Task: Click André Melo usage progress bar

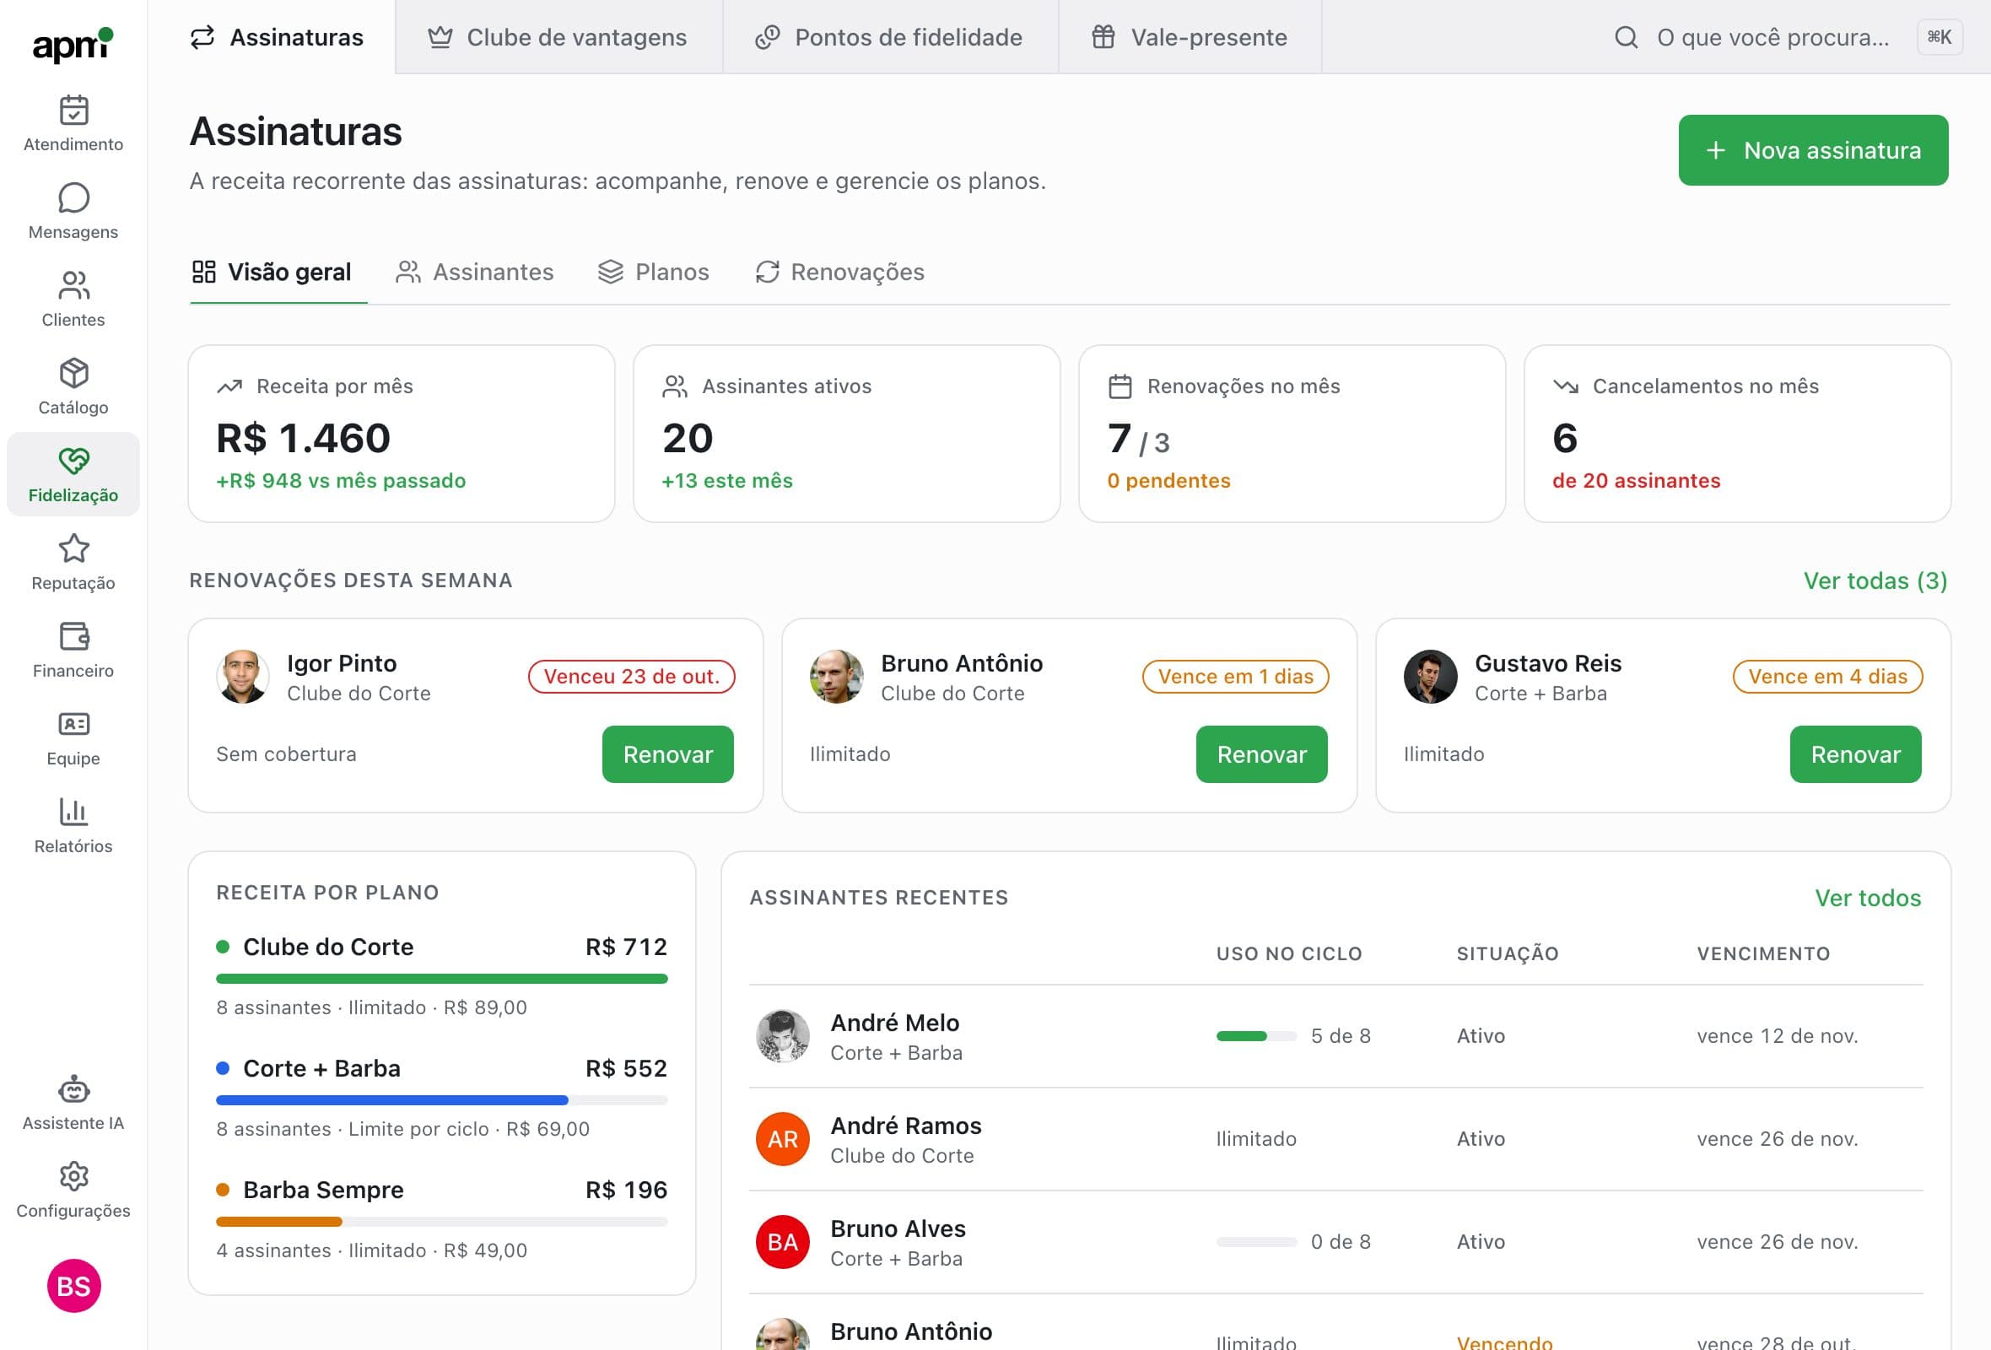Action: (x=1256, y=1035)
